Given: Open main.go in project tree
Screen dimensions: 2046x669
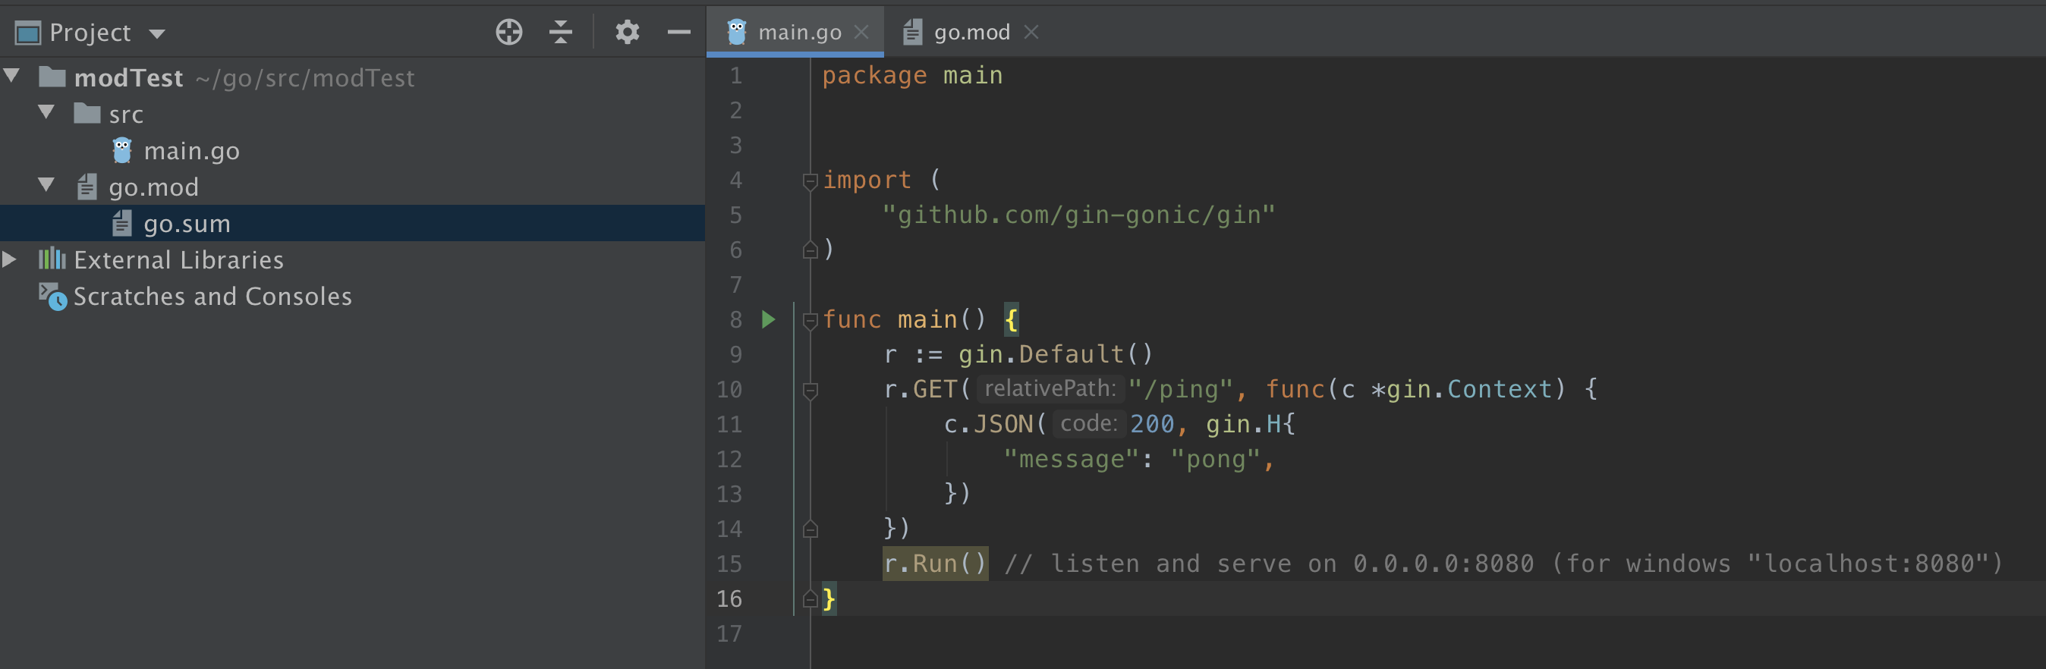Looking at the screenshot, I should click(191, 151).
